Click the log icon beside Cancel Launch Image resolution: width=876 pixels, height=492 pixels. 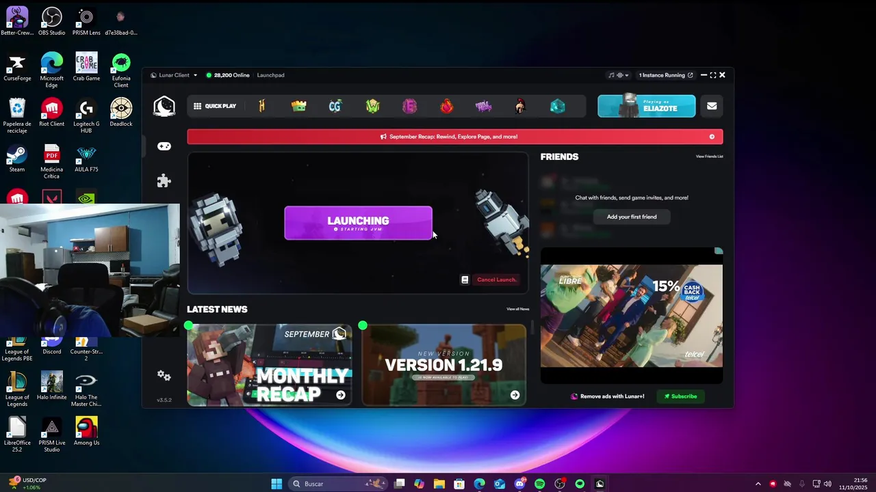465,279
